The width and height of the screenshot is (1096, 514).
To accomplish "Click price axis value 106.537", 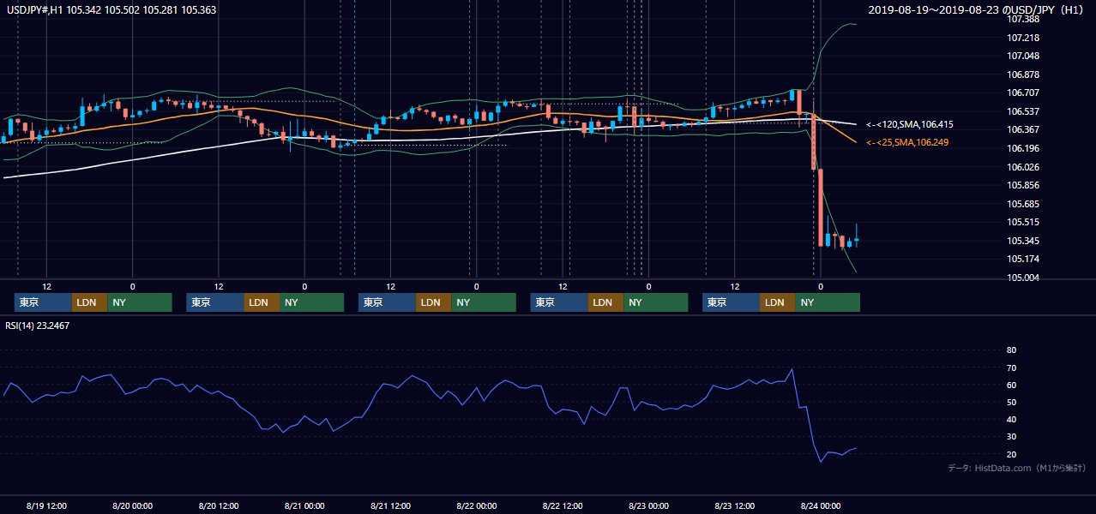I will pyautogui.click(x=1023, y=111).
